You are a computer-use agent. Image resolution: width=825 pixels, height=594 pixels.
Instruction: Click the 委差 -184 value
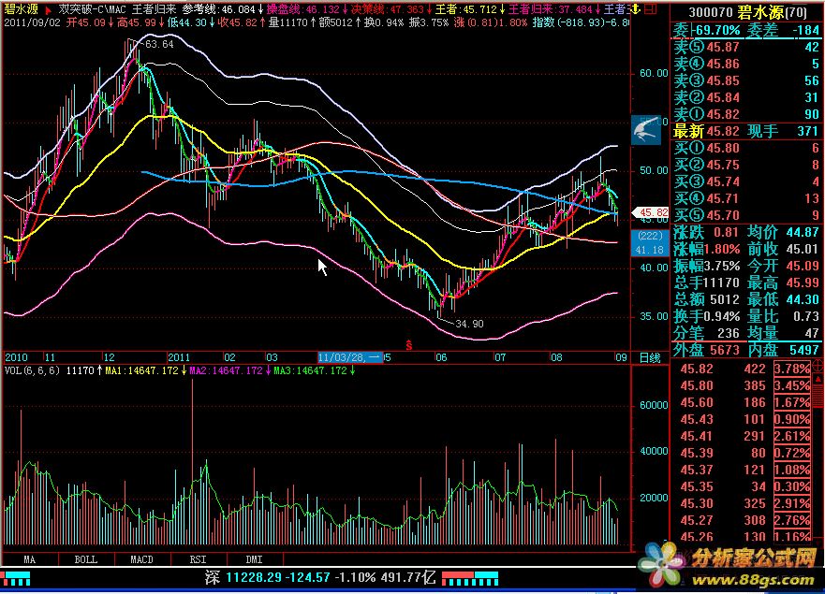(783, 30)
